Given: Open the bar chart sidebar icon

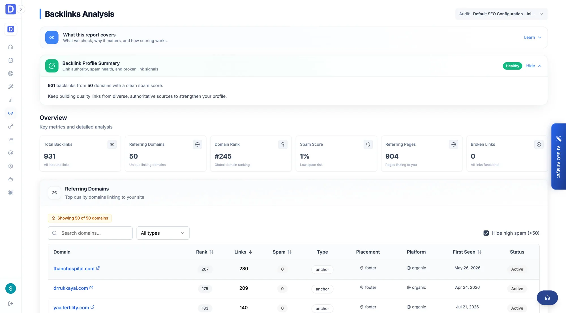Looking at the screenshot, I should [x=10, y=100].
